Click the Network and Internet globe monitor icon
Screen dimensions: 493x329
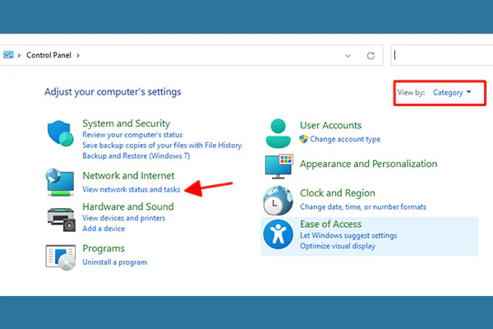click(x=60, y=182)
